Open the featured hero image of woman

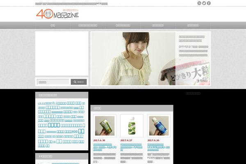[x=133, y=59]
